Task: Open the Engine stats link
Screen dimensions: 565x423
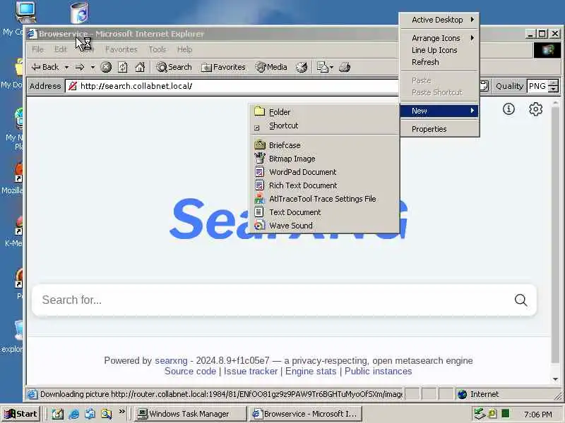Action: [311, 372]
